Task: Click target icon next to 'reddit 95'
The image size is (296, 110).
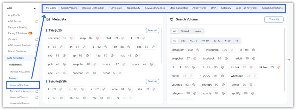Action: (x=254, y=58)
